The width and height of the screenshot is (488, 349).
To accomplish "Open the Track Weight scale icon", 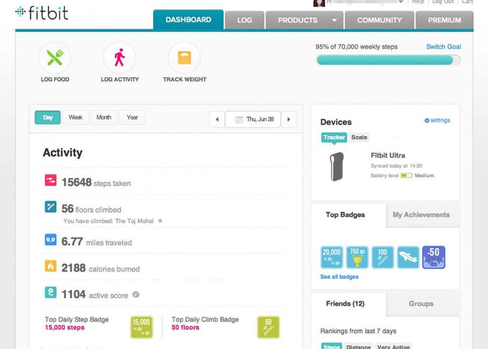I will pos(184,58).
